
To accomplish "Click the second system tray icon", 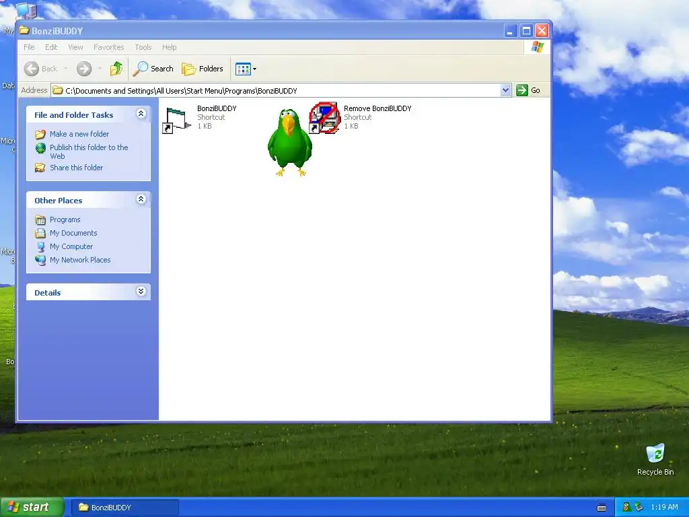I will click(x=639, y=507).
